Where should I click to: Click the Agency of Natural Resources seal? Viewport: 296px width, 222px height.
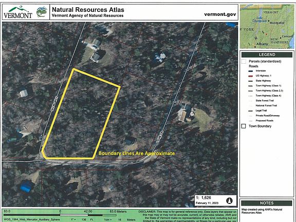42,12
